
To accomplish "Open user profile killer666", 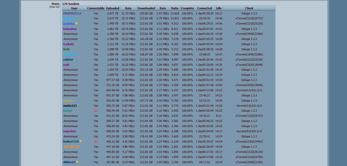I will (x=69, y=19).
